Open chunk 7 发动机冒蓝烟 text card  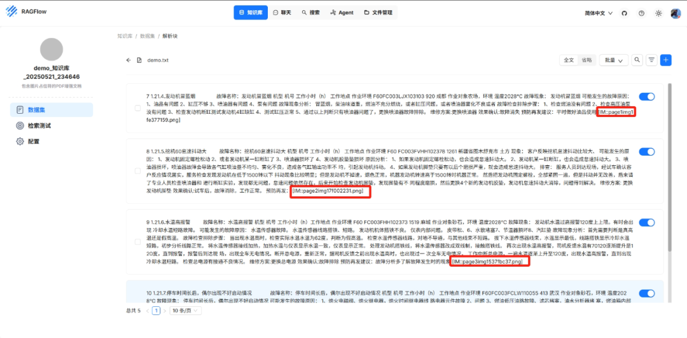pyautogui.click(x=395, y=108)
